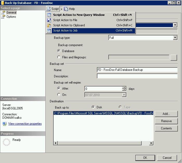
Task: Click the Add... destination button
Action: click(x=166, y=114)
